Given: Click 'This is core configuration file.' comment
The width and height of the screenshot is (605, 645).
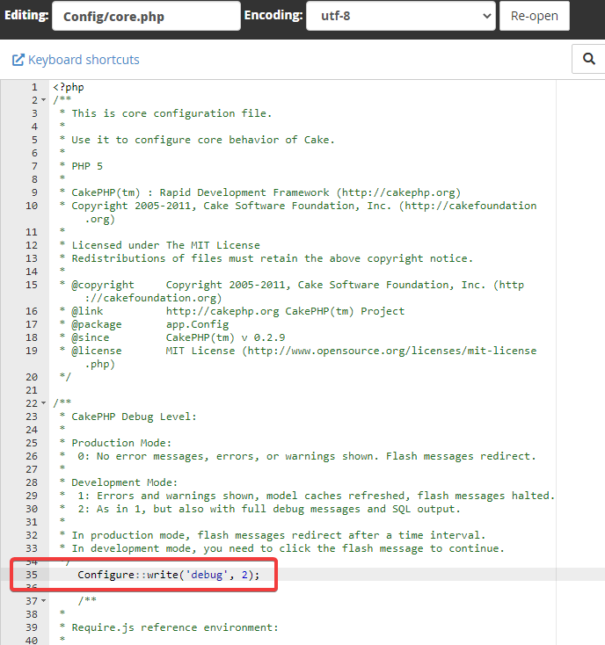Looking at the screenshot, I should click(x=172, y=113).
